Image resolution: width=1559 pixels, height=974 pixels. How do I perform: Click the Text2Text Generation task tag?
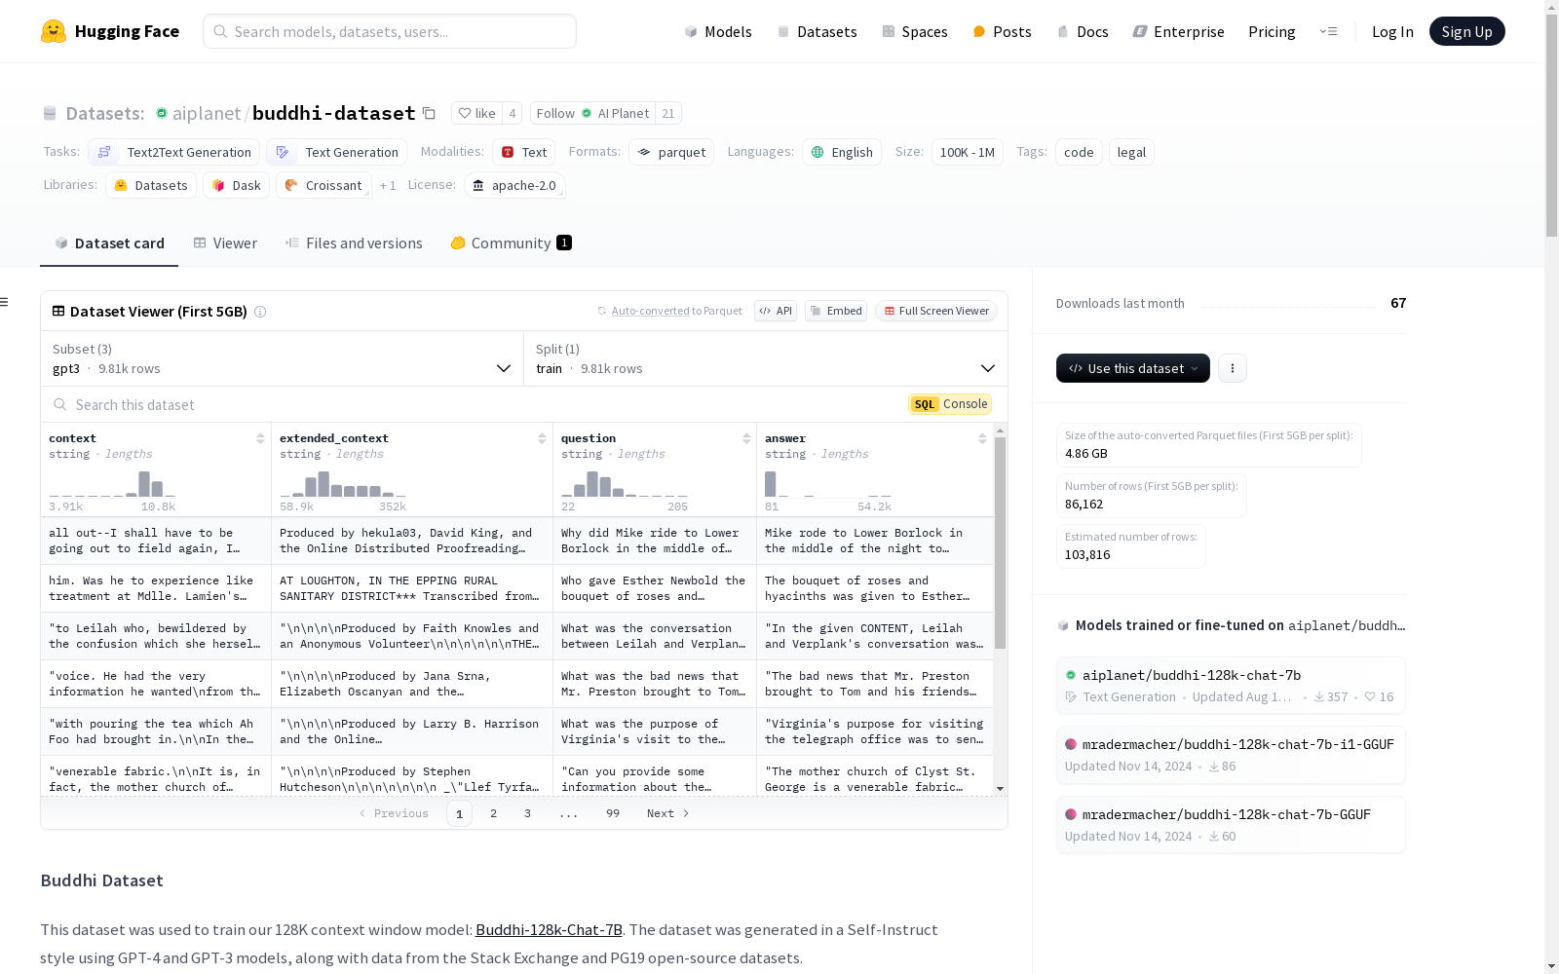point(174,152)
